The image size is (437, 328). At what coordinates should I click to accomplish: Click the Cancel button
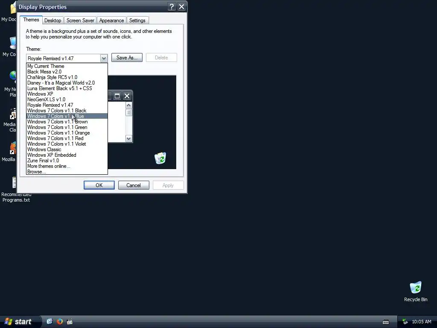click(x=134, y=185)
